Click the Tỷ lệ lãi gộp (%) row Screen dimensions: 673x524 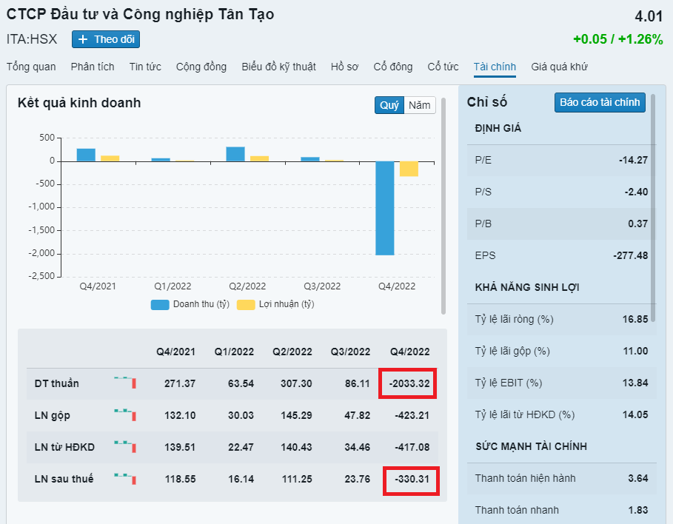(x=561, y=352)
